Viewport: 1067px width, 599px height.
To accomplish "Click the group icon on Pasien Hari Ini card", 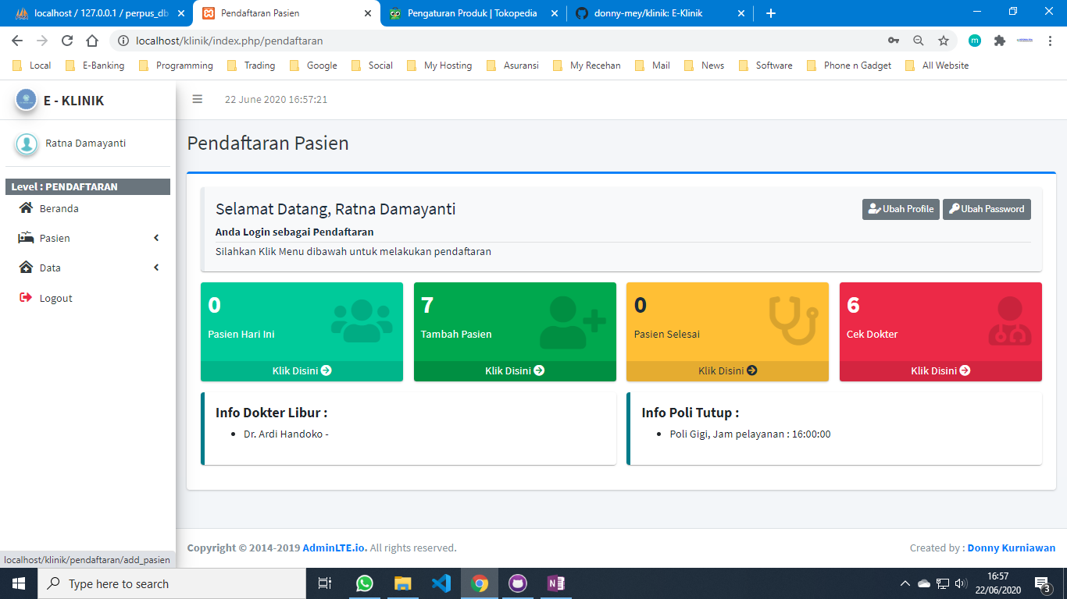I will (x=362, y=321).
